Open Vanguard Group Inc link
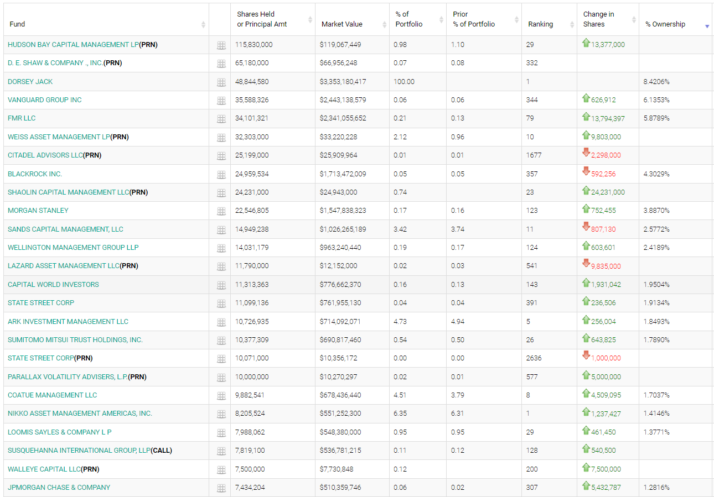The image size is (714, 497). point(45,100)
